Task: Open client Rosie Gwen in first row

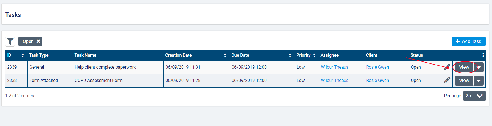Action: (377, 67)
